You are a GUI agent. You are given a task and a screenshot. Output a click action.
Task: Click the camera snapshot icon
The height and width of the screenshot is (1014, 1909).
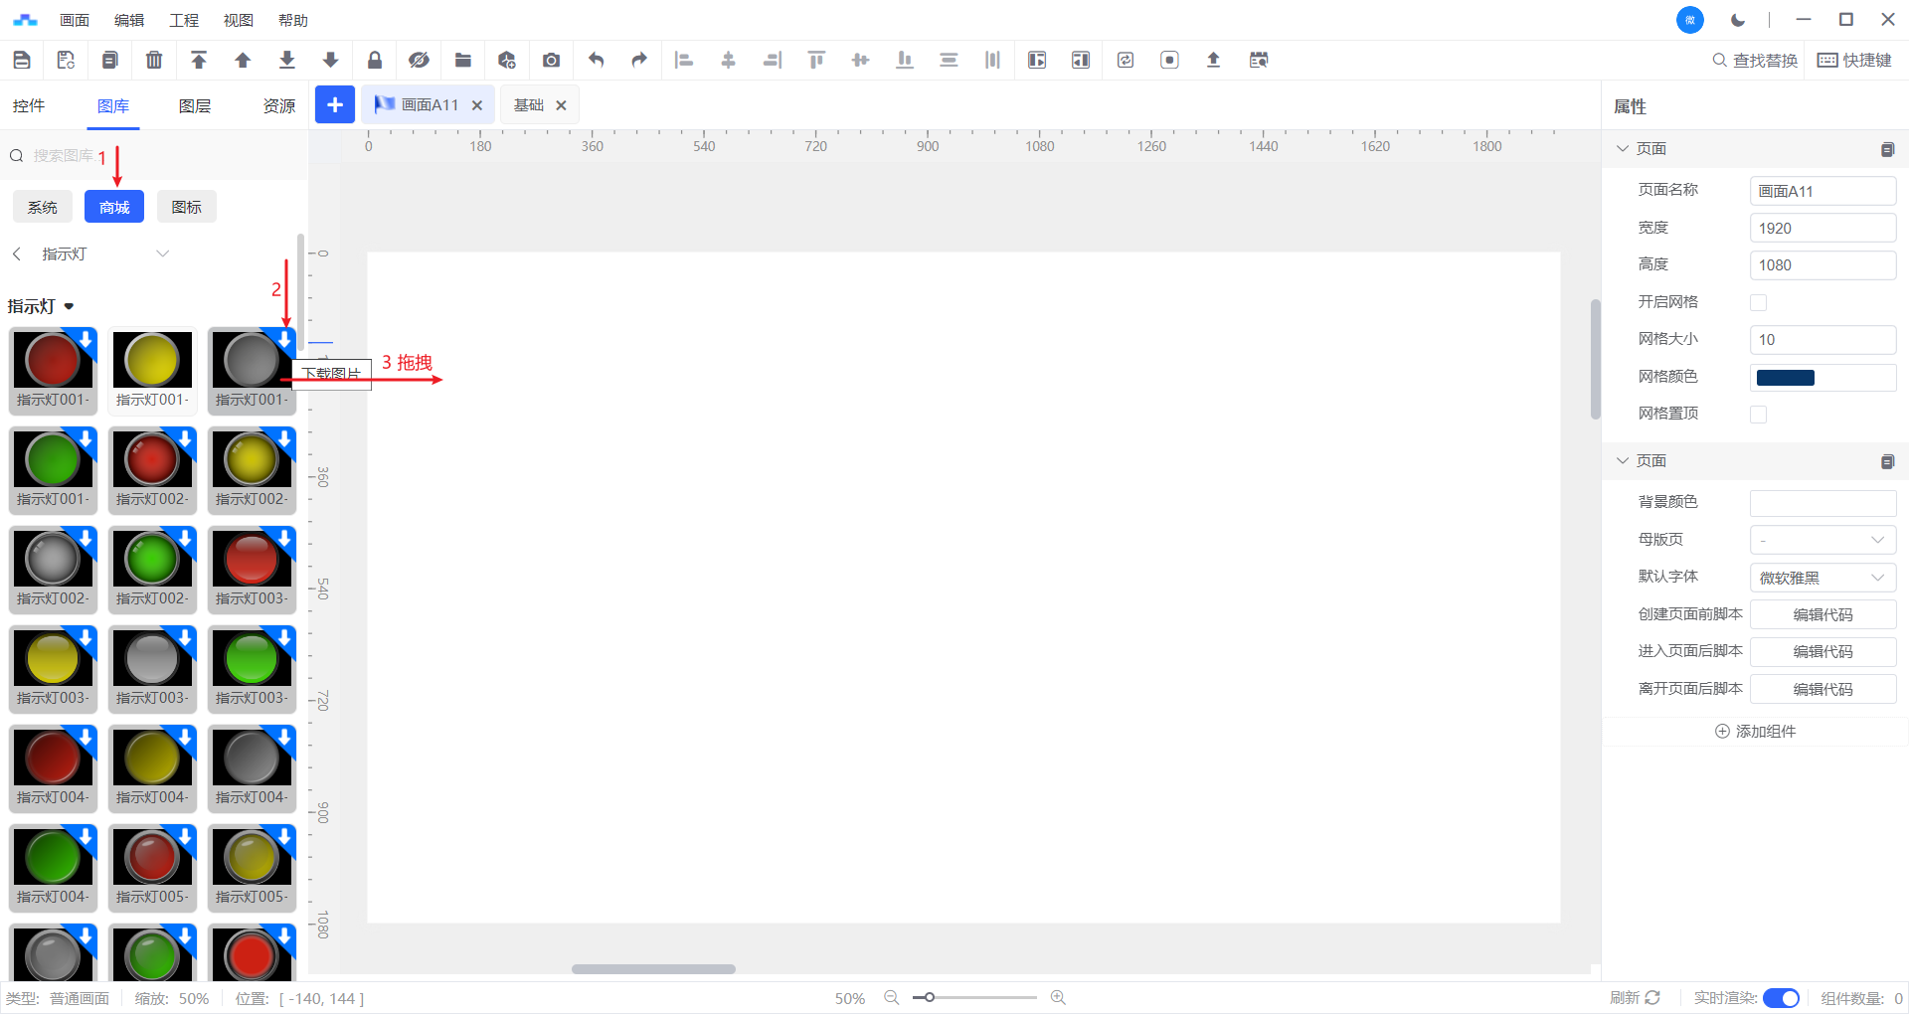click(x=551, y=61)
